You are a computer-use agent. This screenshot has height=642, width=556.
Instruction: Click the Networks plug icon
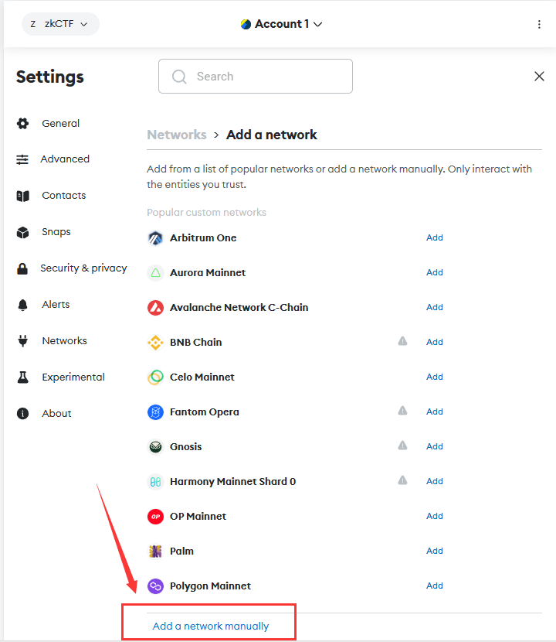point(23,340)
